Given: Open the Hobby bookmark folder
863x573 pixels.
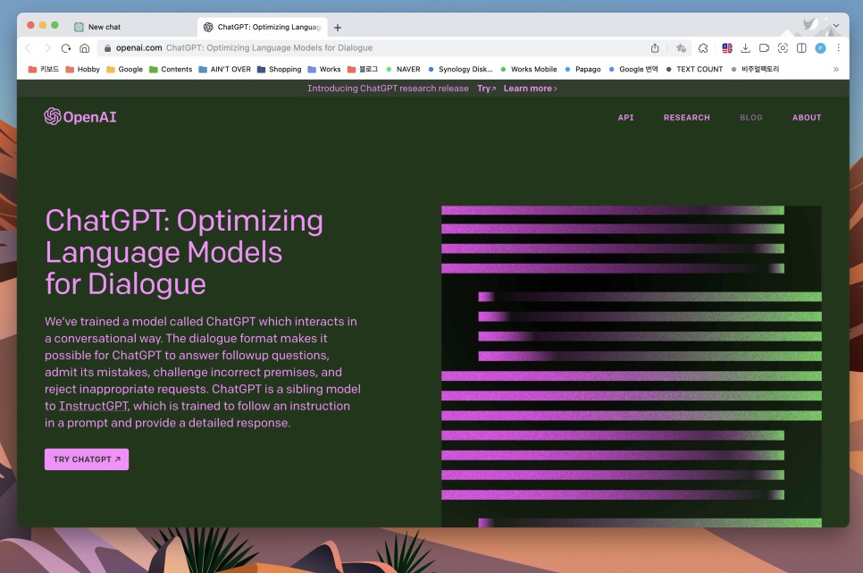Looking at the screenshot, I should click(x=82, y=70).
